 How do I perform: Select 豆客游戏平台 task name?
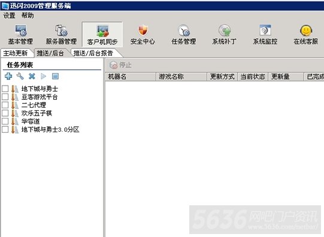[40, 97]
